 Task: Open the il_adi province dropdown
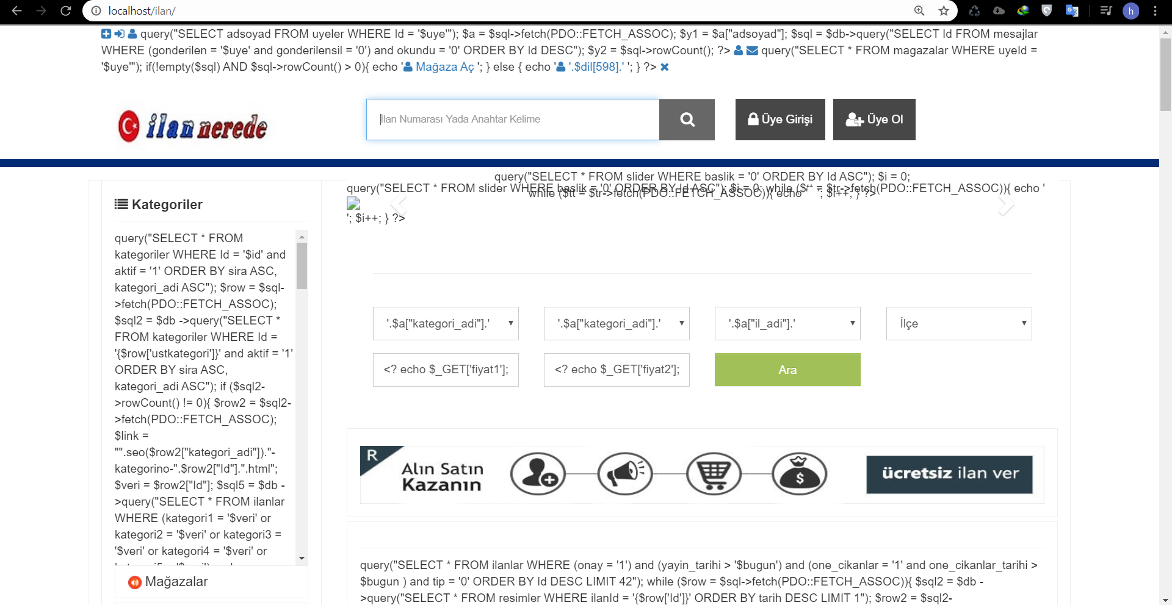click(x=787, y=323)
